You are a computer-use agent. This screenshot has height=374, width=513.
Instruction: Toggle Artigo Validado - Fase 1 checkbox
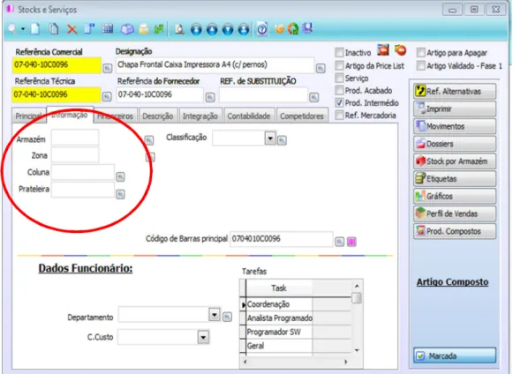pos(421,65)
